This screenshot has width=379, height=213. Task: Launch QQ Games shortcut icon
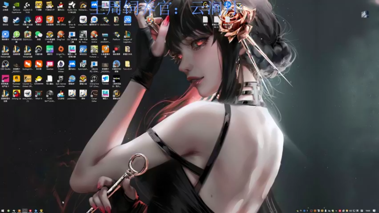(x=61, y=93)
